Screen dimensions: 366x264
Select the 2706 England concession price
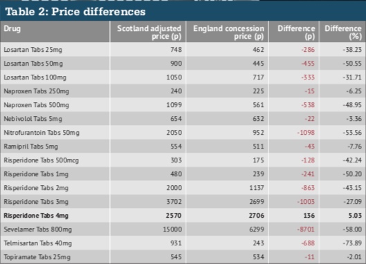pos(257,216)
